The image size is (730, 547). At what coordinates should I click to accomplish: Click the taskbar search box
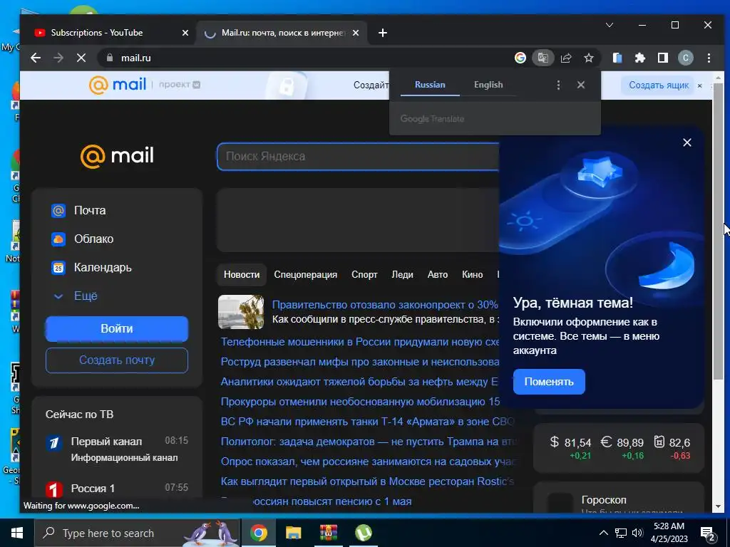137,533
